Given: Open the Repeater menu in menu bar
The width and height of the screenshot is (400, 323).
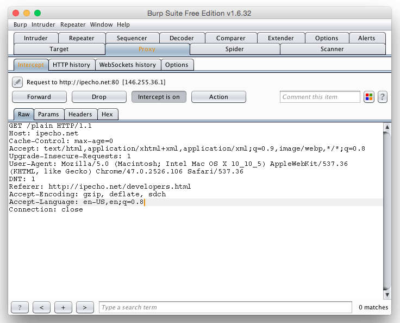Looking at the screenshot, I should point(73,24).
